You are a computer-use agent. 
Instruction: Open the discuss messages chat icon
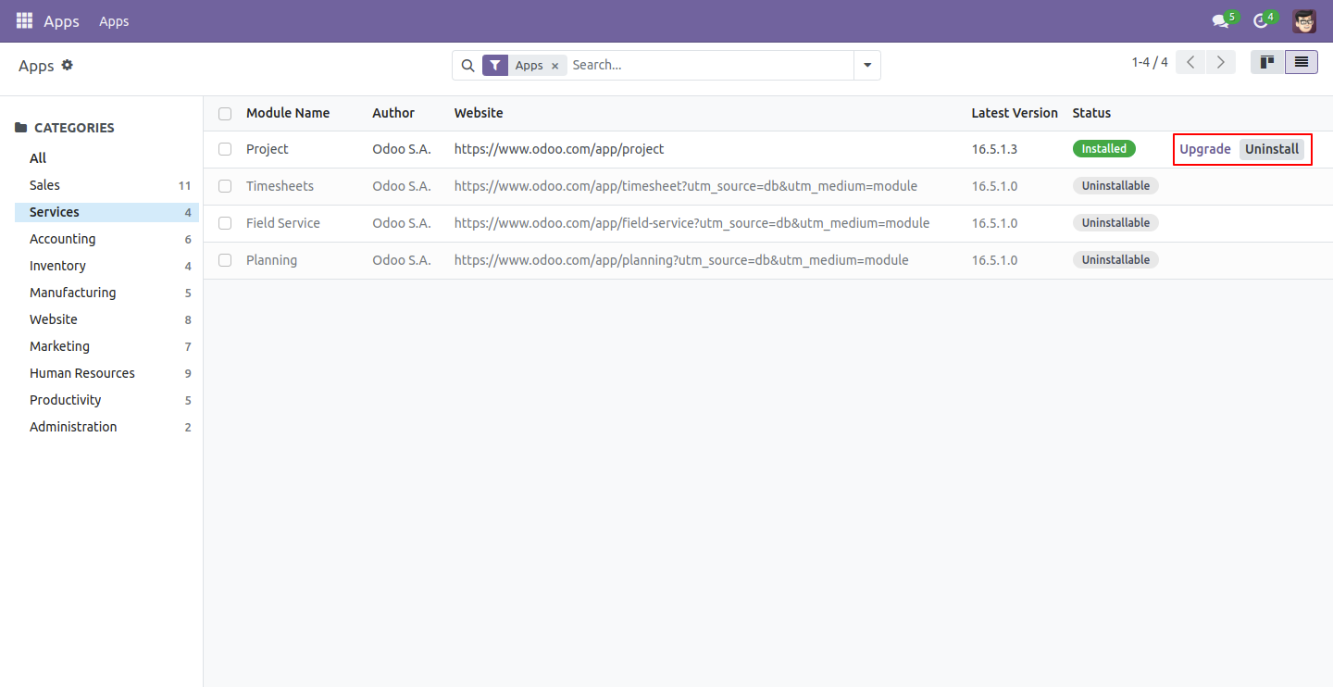pos(1221,21)
